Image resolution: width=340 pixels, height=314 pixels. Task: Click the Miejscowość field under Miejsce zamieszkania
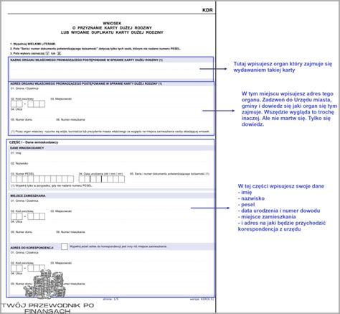click(x=129, y=216)
